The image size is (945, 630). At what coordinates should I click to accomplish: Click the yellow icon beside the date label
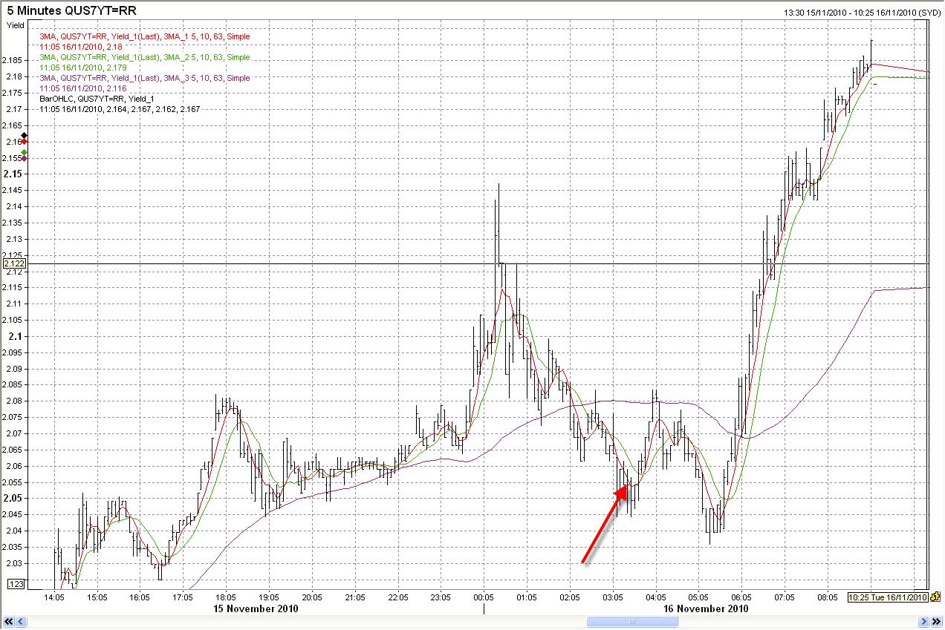tap(935, 597)
